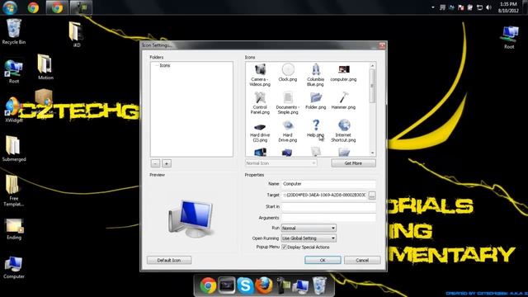Click the minus button to remove folder
Image resolution: width=528 pixels, height=297 pixels.
(x=155, y=163)
